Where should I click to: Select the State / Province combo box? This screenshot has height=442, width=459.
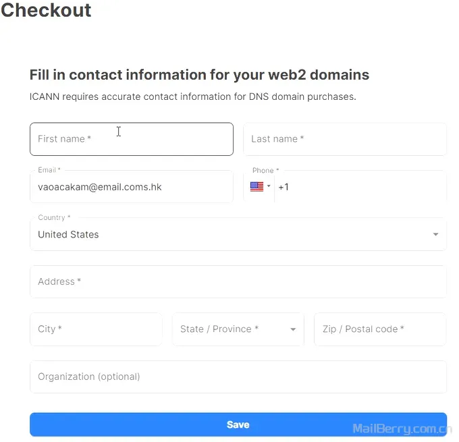(238, 329)
